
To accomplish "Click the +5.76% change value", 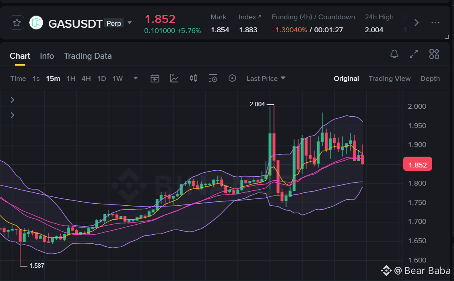I will [x=189, y=31].
